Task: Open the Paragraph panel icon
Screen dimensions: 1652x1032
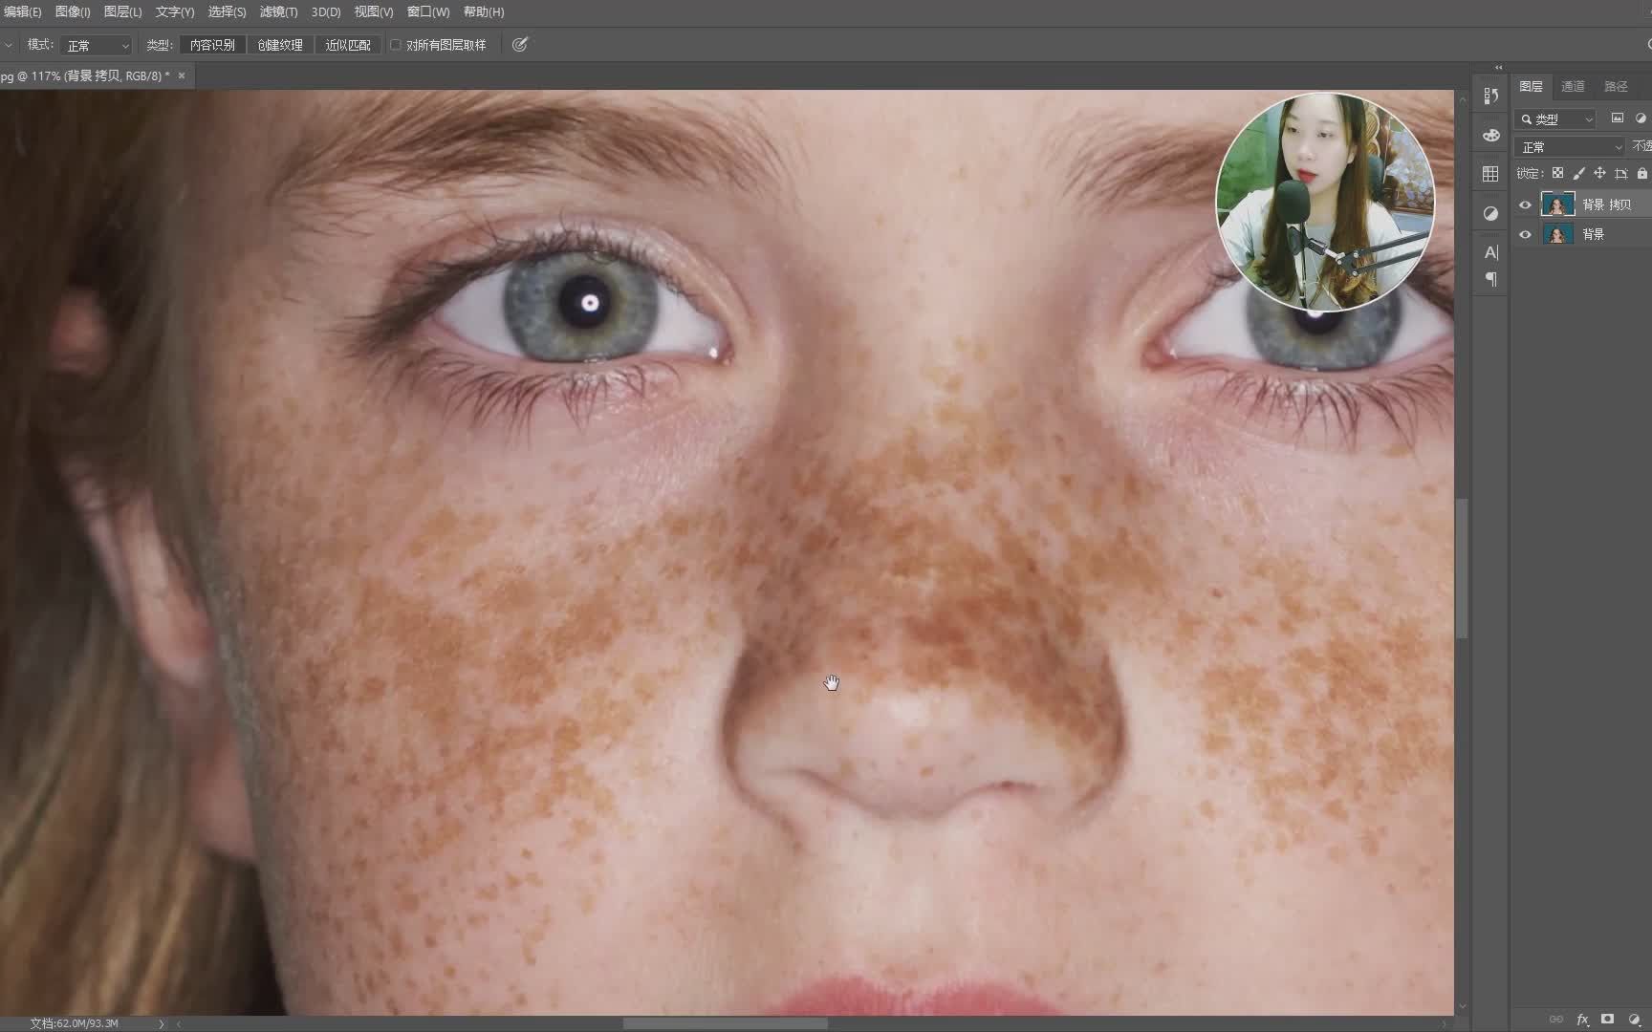Action: tap(1490, 279)
